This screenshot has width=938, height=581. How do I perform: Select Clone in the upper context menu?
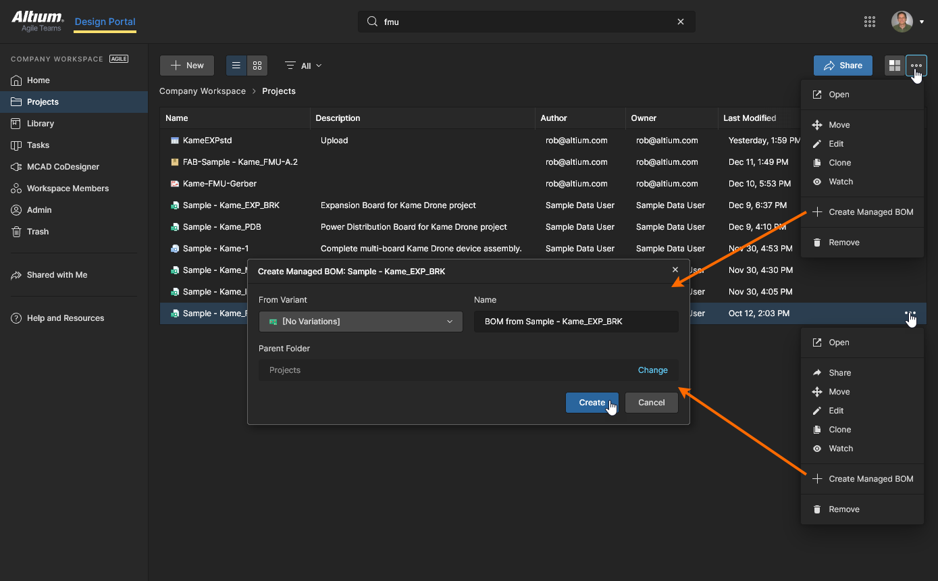tap(839, 163)
